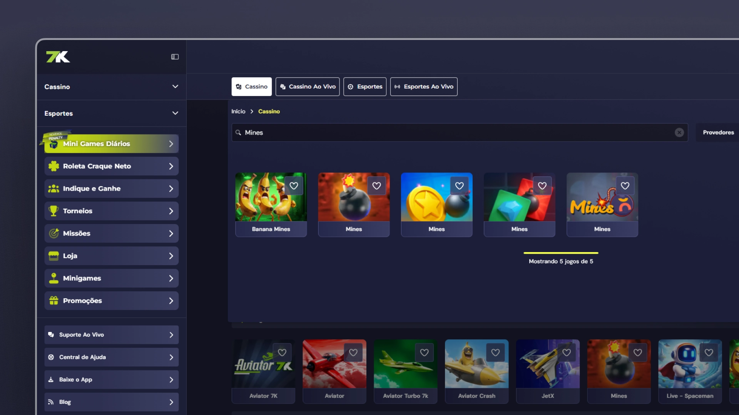Open Suporte Ao Vivo link
739x415 pixels.
112,335
